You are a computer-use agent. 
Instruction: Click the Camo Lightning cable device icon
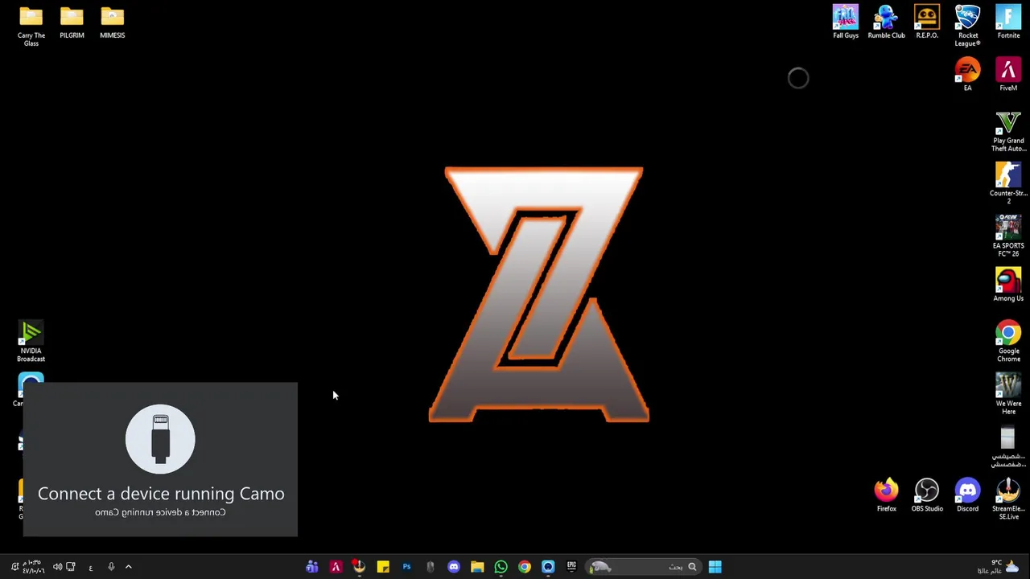click(x=160, y=439)
